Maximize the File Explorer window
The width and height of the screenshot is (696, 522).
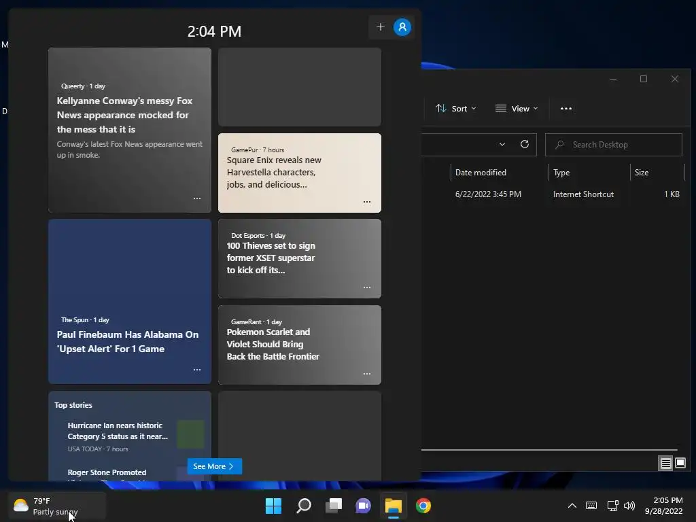pyautogui.click(x=644, y=79)
